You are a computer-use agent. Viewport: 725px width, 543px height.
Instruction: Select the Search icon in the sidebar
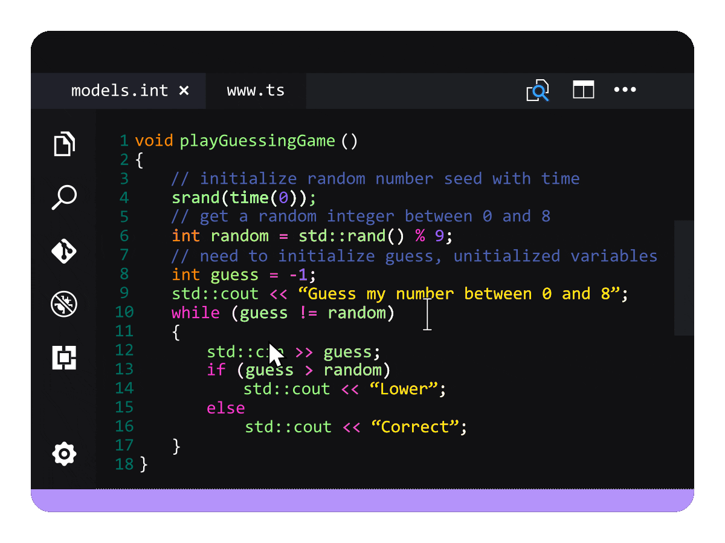click(x=64, y=198)
